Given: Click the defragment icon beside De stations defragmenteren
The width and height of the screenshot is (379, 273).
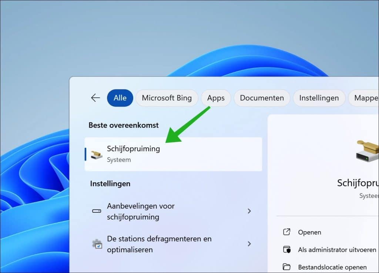Looking at the screenshot, I should (96, 244).
